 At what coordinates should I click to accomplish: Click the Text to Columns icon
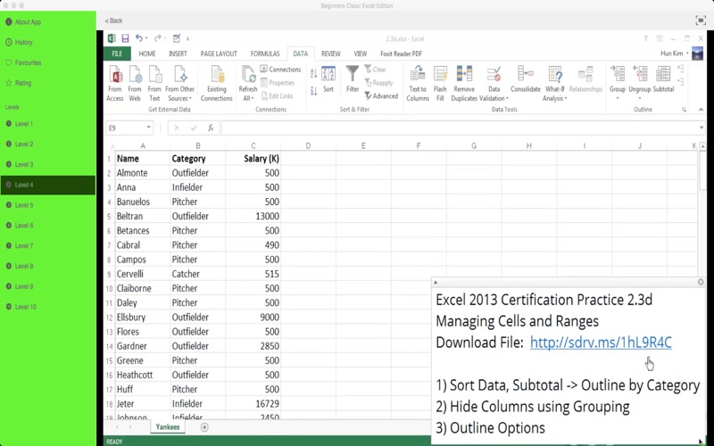point(418,84)
